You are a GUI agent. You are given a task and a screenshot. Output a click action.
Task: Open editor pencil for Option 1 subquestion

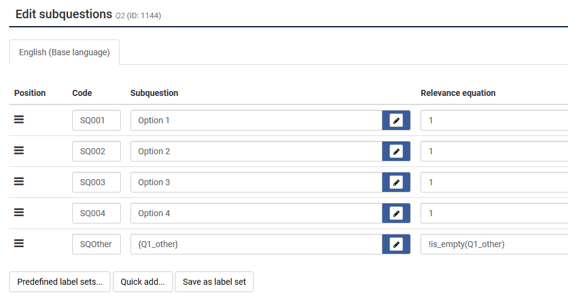click(x=396, y=120)
